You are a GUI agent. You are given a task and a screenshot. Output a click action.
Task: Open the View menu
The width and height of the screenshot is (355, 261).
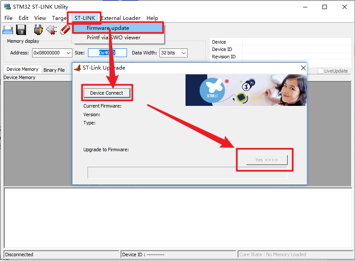click(x=40, y=18)
